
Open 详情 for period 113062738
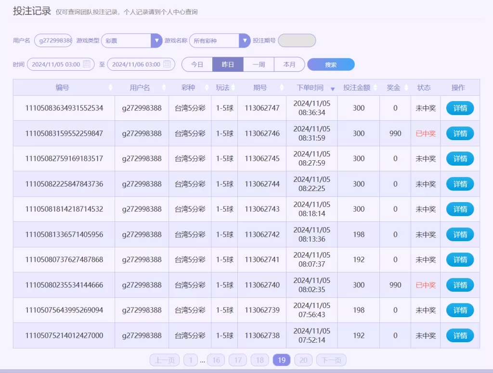pyautogui.click(x=460, y=335)
